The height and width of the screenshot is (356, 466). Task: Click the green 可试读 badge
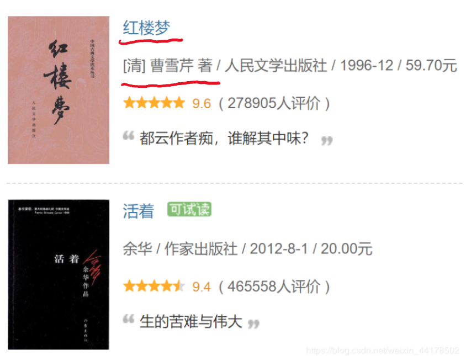pos(189,209)
